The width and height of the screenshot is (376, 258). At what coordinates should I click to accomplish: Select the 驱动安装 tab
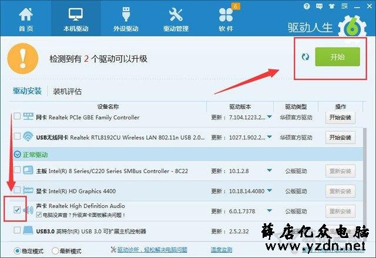pyautogui.click(x=27, y=91)
